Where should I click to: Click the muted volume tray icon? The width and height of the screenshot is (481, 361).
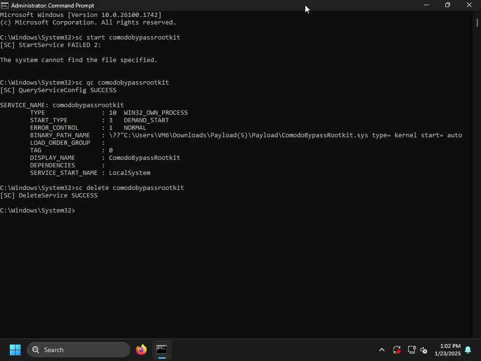point(424,350)
